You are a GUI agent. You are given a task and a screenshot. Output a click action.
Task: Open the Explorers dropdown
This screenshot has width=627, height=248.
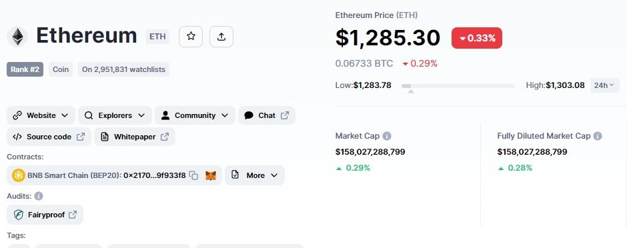[x=115, y=115]
